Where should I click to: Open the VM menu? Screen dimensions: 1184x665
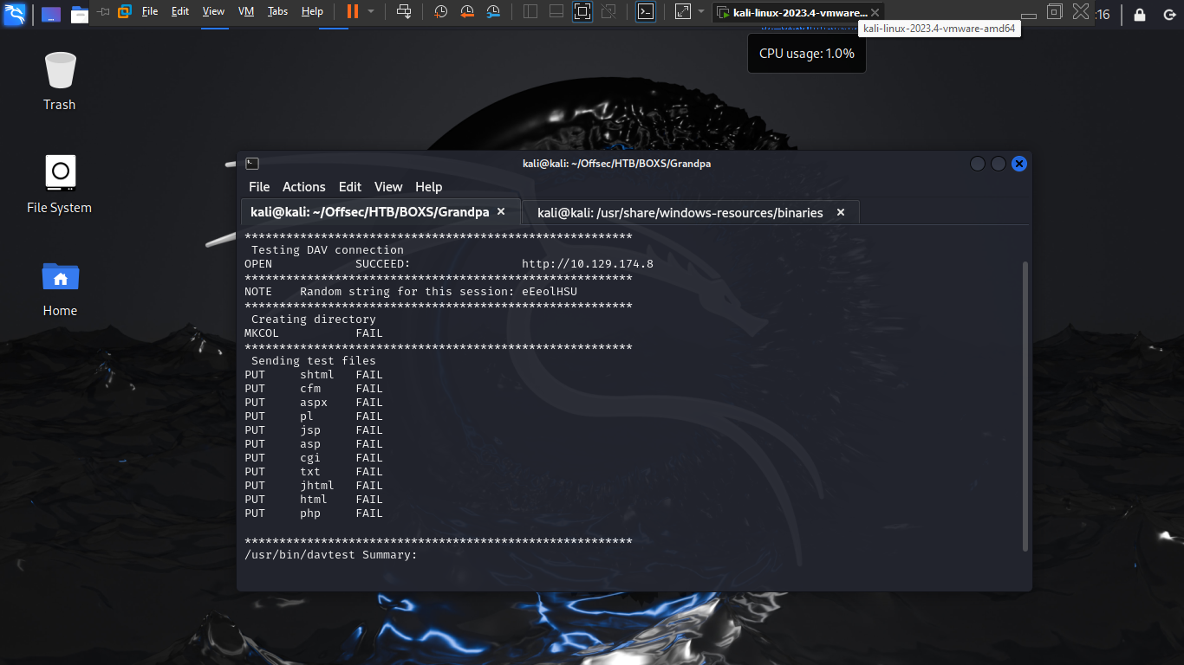(x=246, y=11)
